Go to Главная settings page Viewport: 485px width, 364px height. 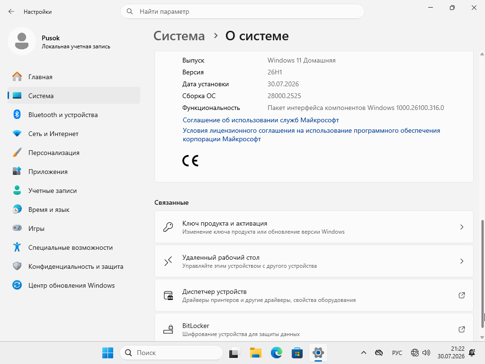pyautogui.click(x=74, y=76)
